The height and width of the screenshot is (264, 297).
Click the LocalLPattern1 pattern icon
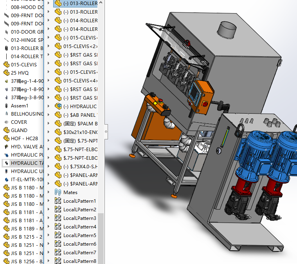tap(58, 201)
